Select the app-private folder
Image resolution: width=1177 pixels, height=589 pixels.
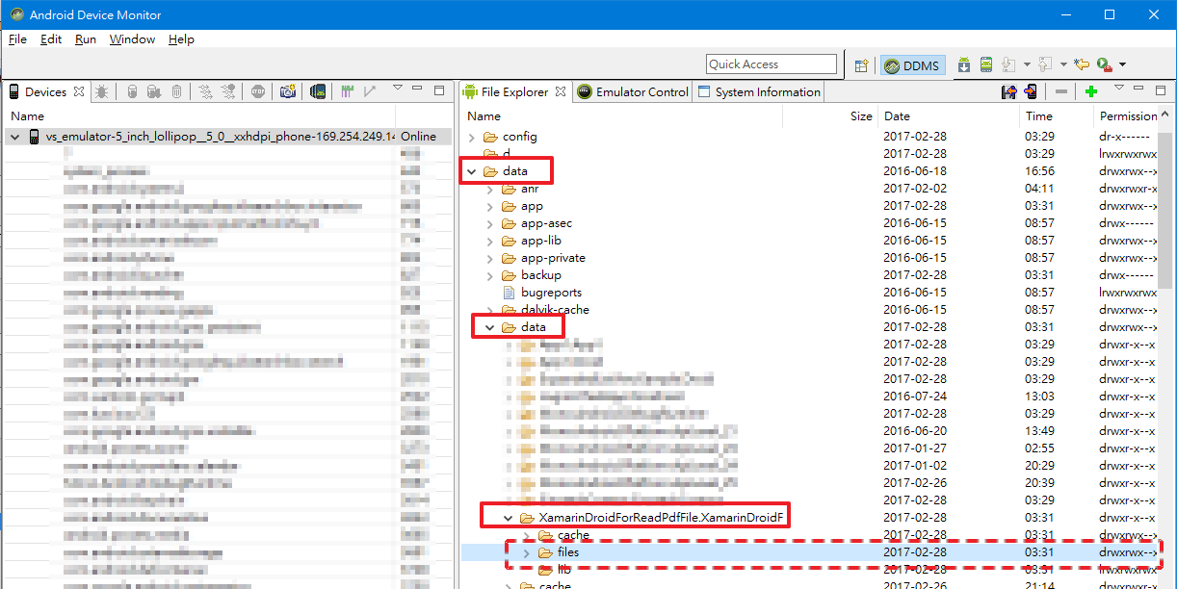553,258
